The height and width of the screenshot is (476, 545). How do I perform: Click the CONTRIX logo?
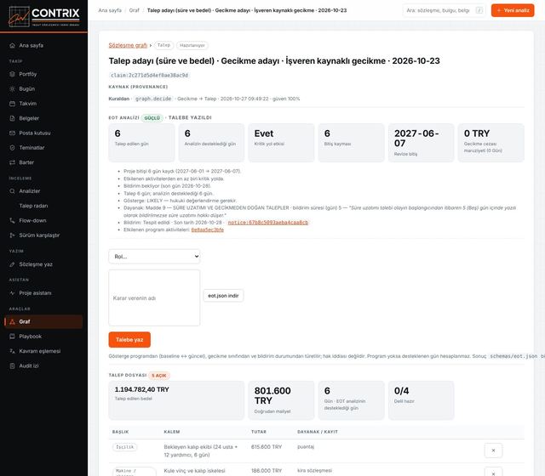pyautogui.click(x=43, y=16)
